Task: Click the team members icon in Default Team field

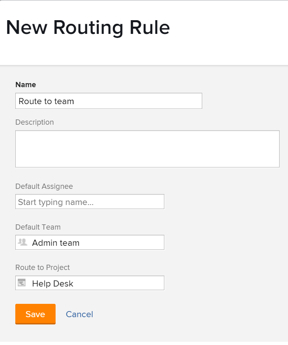Action: tap(22, 242)
